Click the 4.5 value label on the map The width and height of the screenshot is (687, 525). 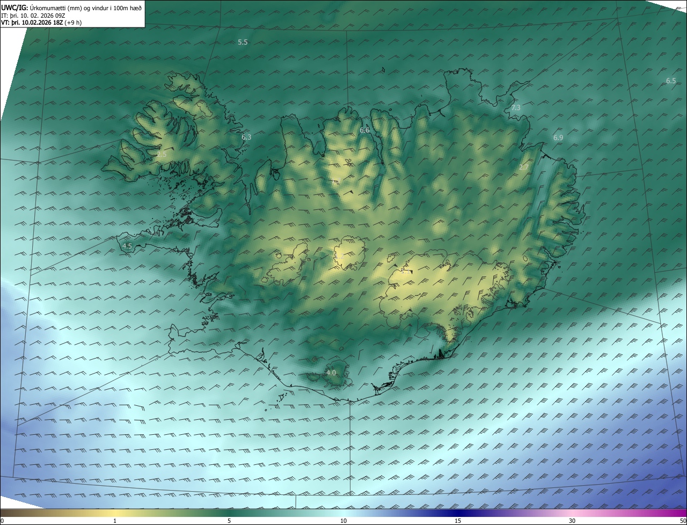tap(127, 246)
